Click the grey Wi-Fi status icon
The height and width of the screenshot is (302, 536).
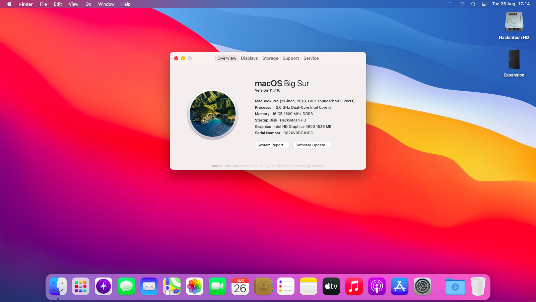pos(462,4)
